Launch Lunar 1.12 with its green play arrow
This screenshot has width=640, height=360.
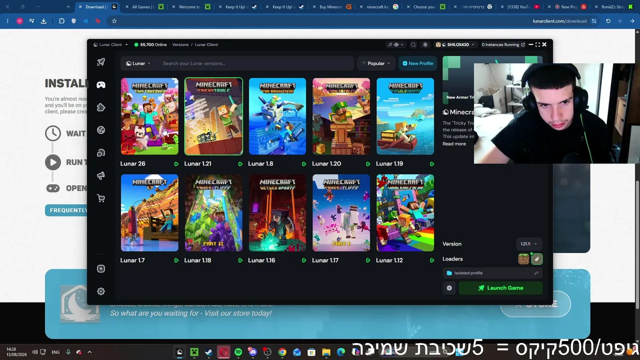pyautogui.click(x=432, y=260)
